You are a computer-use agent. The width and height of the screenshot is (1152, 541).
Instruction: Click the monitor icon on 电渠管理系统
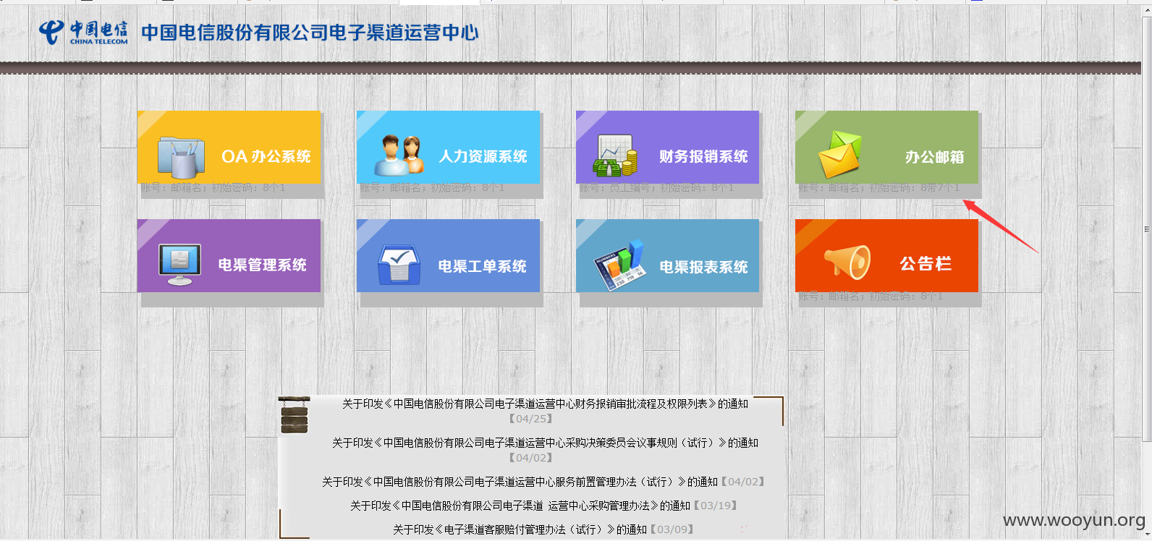click(179, 265)
